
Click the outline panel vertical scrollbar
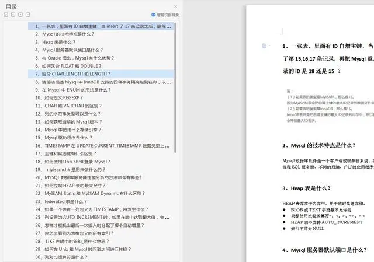click(x=175, y=88)
